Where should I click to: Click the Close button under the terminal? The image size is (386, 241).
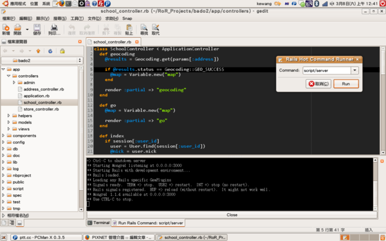click(x=232, y=215)
